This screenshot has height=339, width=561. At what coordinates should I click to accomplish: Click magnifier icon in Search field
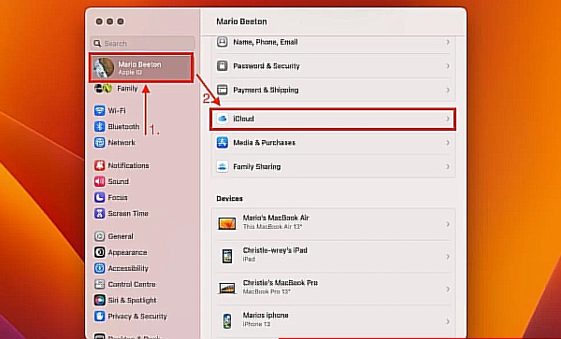coord(97,44)
